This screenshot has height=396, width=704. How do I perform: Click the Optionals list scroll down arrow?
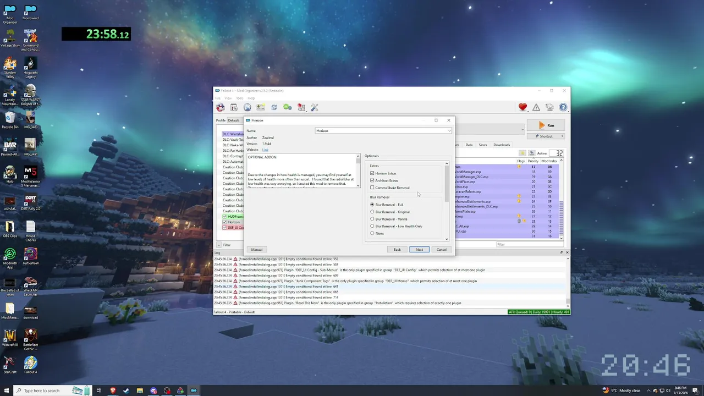[x=447, y=239]
